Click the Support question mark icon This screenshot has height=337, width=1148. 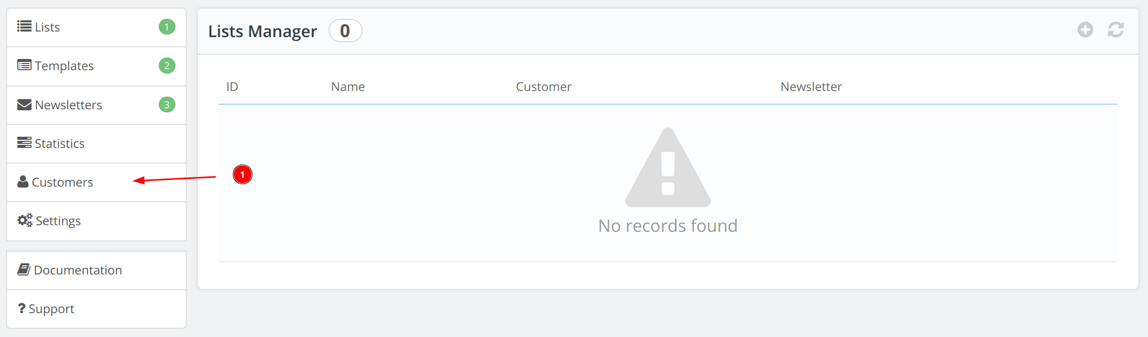21,309
